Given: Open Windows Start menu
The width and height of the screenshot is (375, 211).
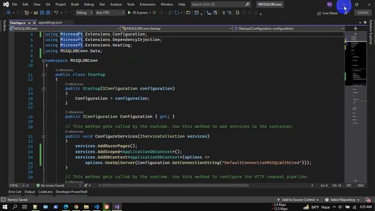Looking at the screenshot, I should (5, 207).
